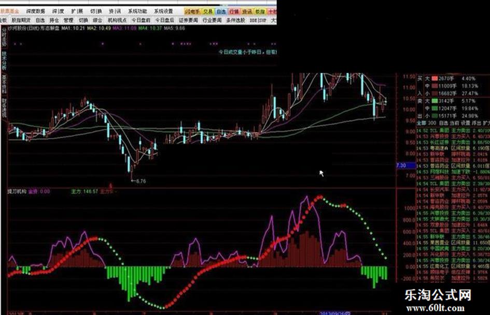
Task: Open the 深度数据 menu
Action: point(35,11)
